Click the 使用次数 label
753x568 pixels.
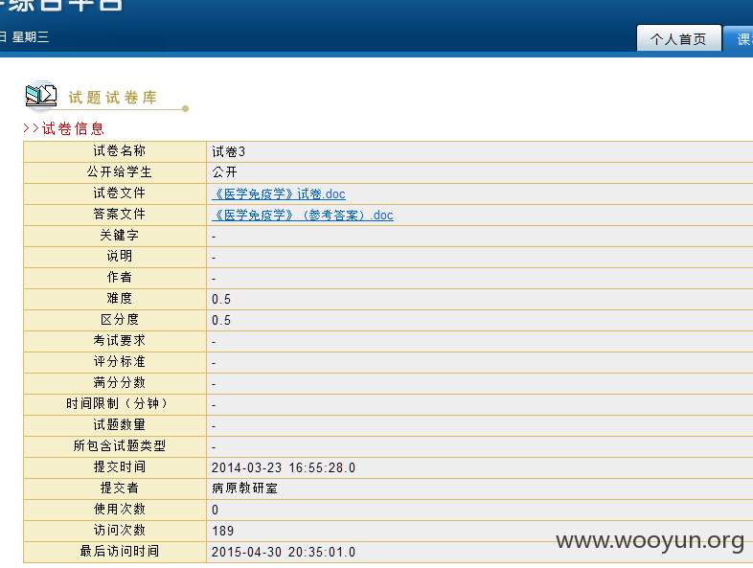point(119,509)
